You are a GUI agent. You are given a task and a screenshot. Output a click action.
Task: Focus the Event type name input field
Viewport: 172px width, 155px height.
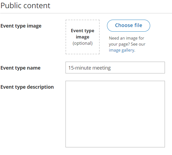[115, 67]
